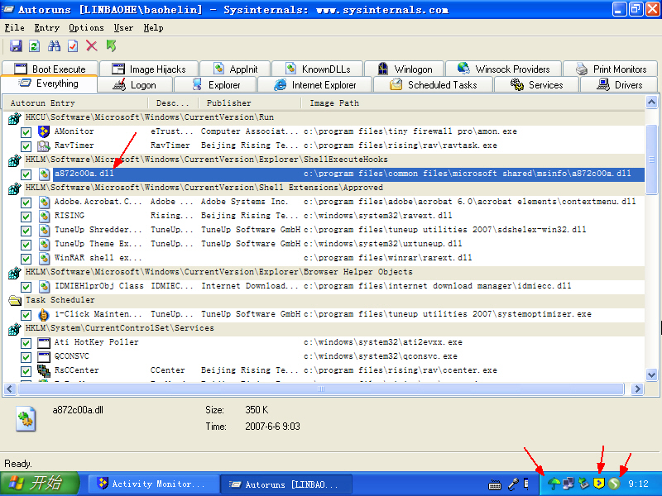Uncheck the IDMIEHlprObj Class checkbox
Image resolution: width=662 pixels, height=496 pixels.
[26, 287]
